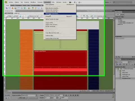Switch the Property inspector to CSS mode

pos(7,98)
